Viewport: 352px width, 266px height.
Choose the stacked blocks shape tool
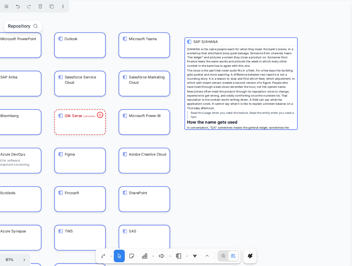145,256
